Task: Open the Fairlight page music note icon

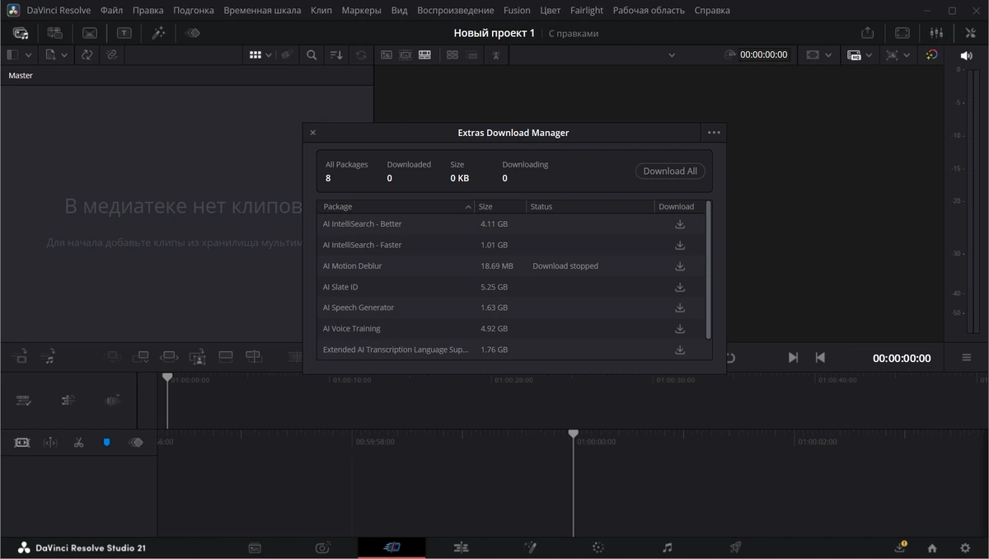Action: (x=668, y=547)
